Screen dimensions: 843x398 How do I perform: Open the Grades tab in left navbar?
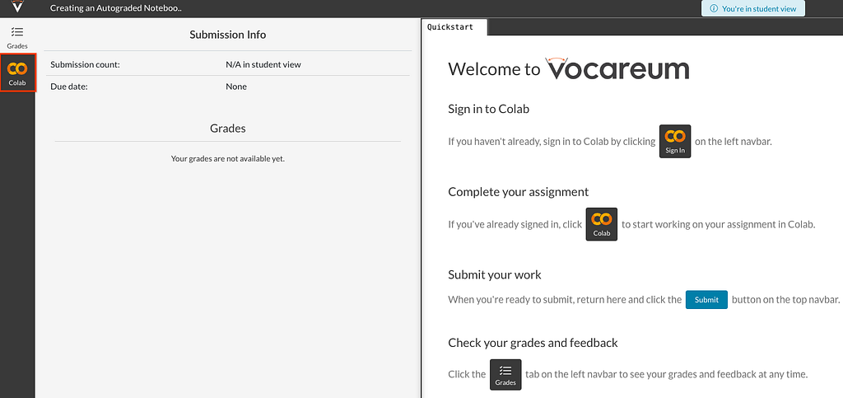(x=17, y=38)
